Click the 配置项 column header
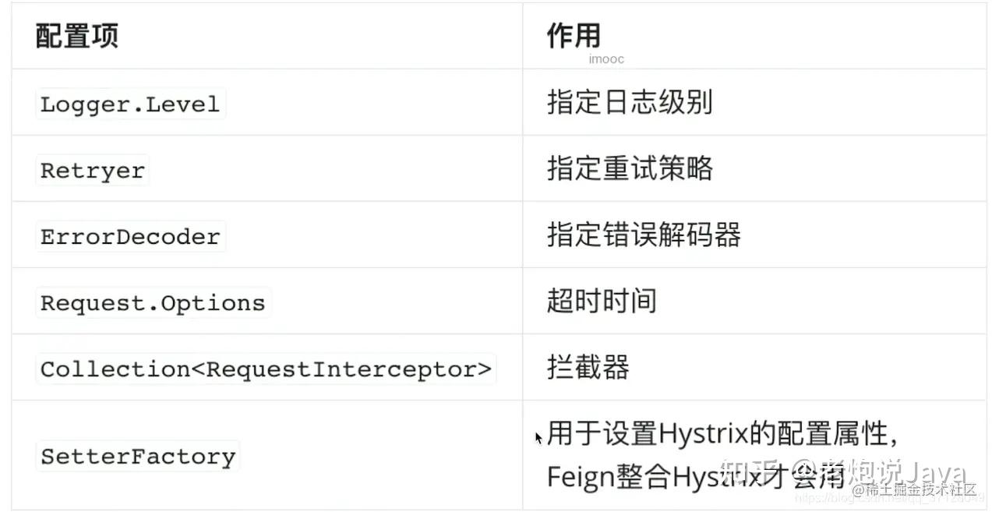 pyautogui.click(x=76, y=37)
